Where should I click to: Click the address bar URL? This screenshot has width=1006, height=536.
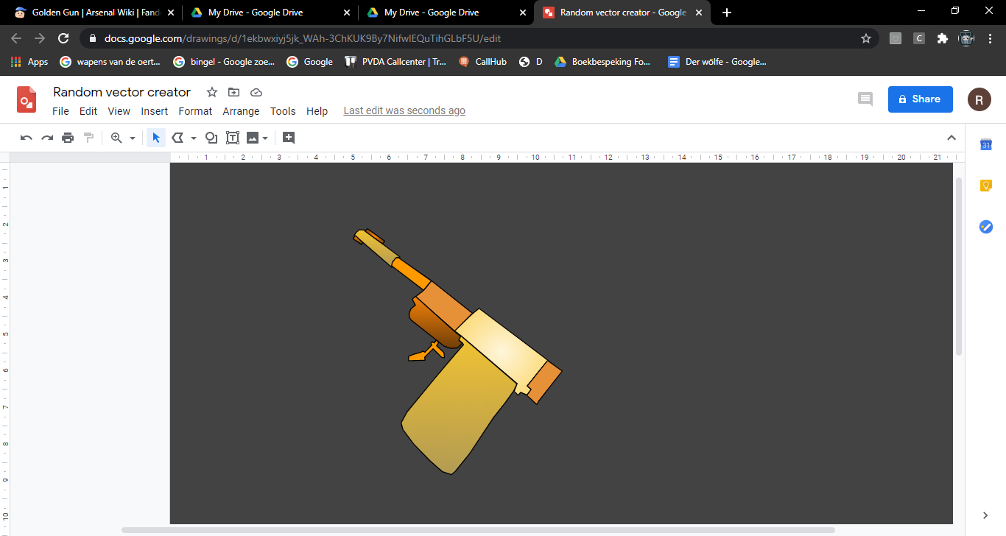tap(303, 38)
